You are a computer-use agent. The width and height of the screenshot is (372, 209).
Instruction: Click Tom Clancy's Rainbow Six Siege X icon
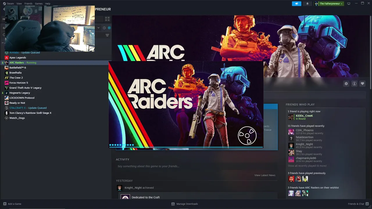[x=7, y=113]
